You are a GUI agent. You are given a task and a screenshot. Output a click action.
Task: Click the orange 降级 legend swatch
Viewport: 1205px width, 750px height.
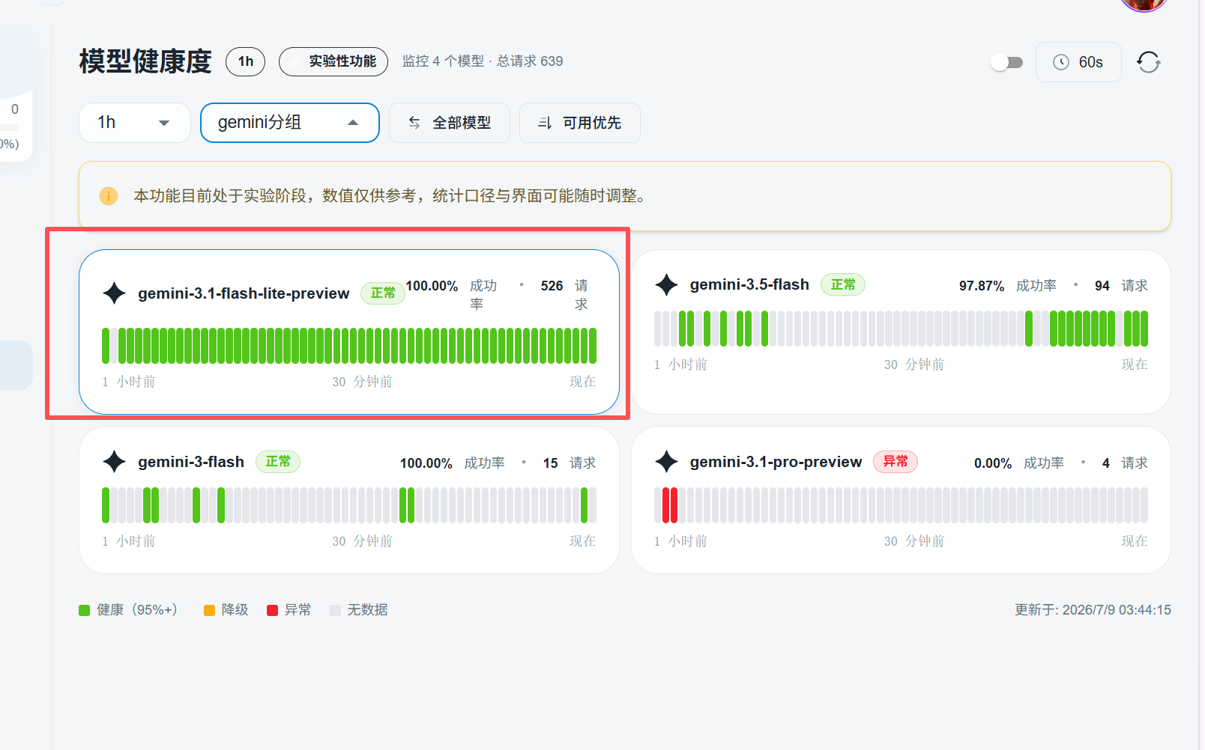210,610
